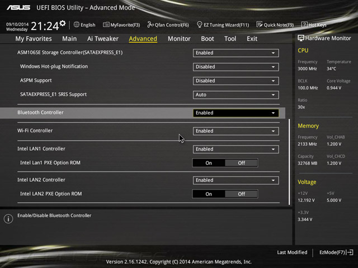Go to the Boot tab
Image resolution: width=358 pixels, height=268 pixels.
pos(208,39)
